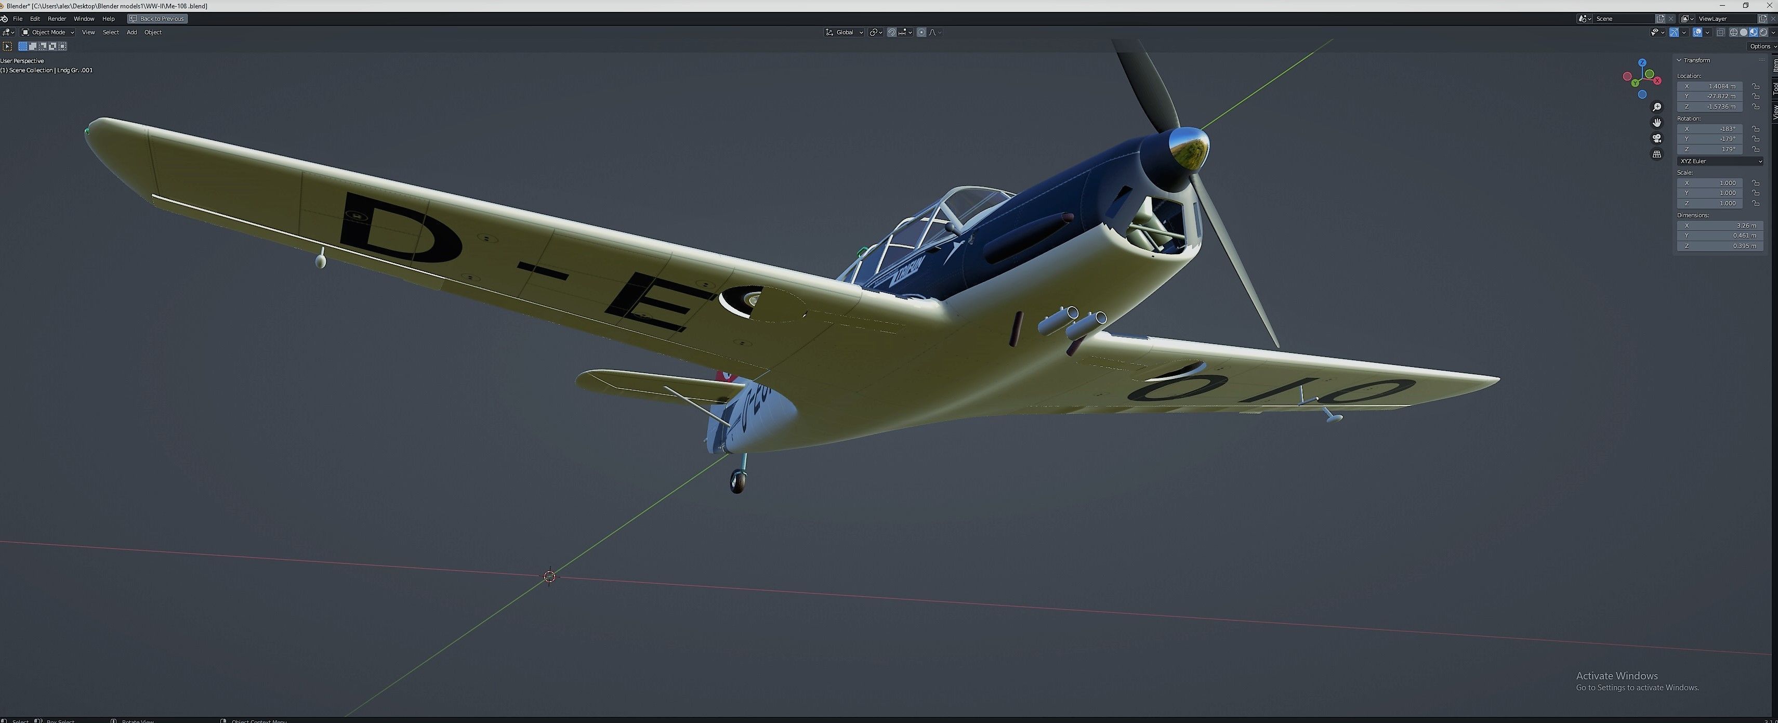Image resolution: width=1778 pixels, height=723 pixels.
Task: Open the Edit menu
Action: pyautogui.click(x=34, y=19)
